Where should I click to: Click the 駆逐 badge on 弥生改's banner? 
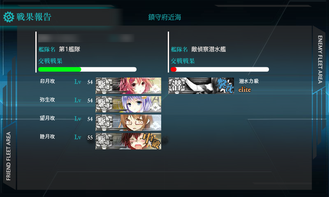click(x=104, y=104)
